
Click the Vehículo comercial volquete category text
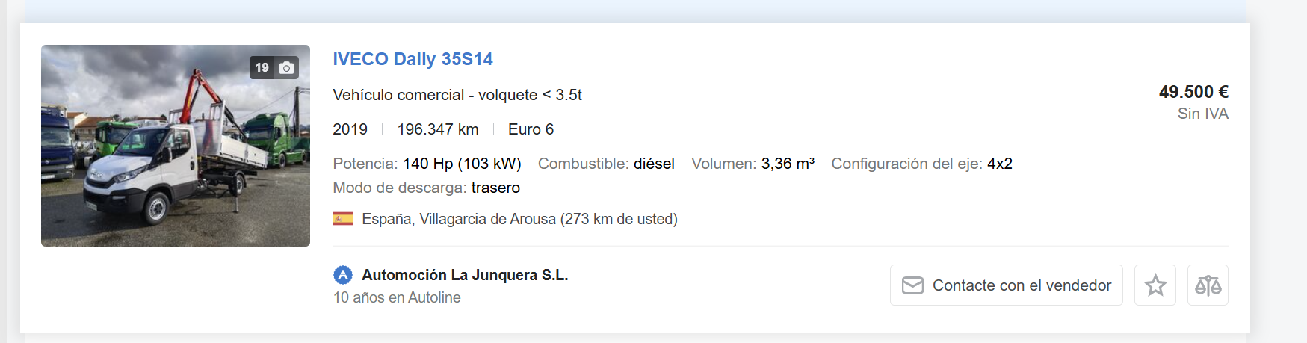[457, 95]
